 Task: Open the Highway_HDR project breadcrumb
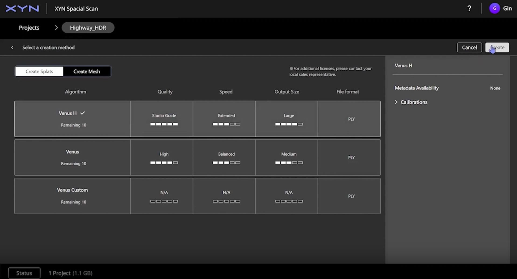pyautogui.click(x=88, y=28)
